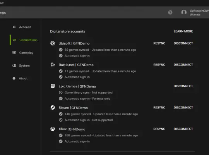Click Epic library sync not-supported icon
Image resolution: width=209 pixels, height=155 pixels.
point(61,92)
